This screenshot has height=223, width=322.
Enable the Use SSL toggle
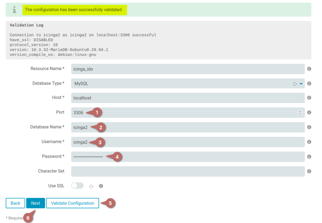click(77, 186)
